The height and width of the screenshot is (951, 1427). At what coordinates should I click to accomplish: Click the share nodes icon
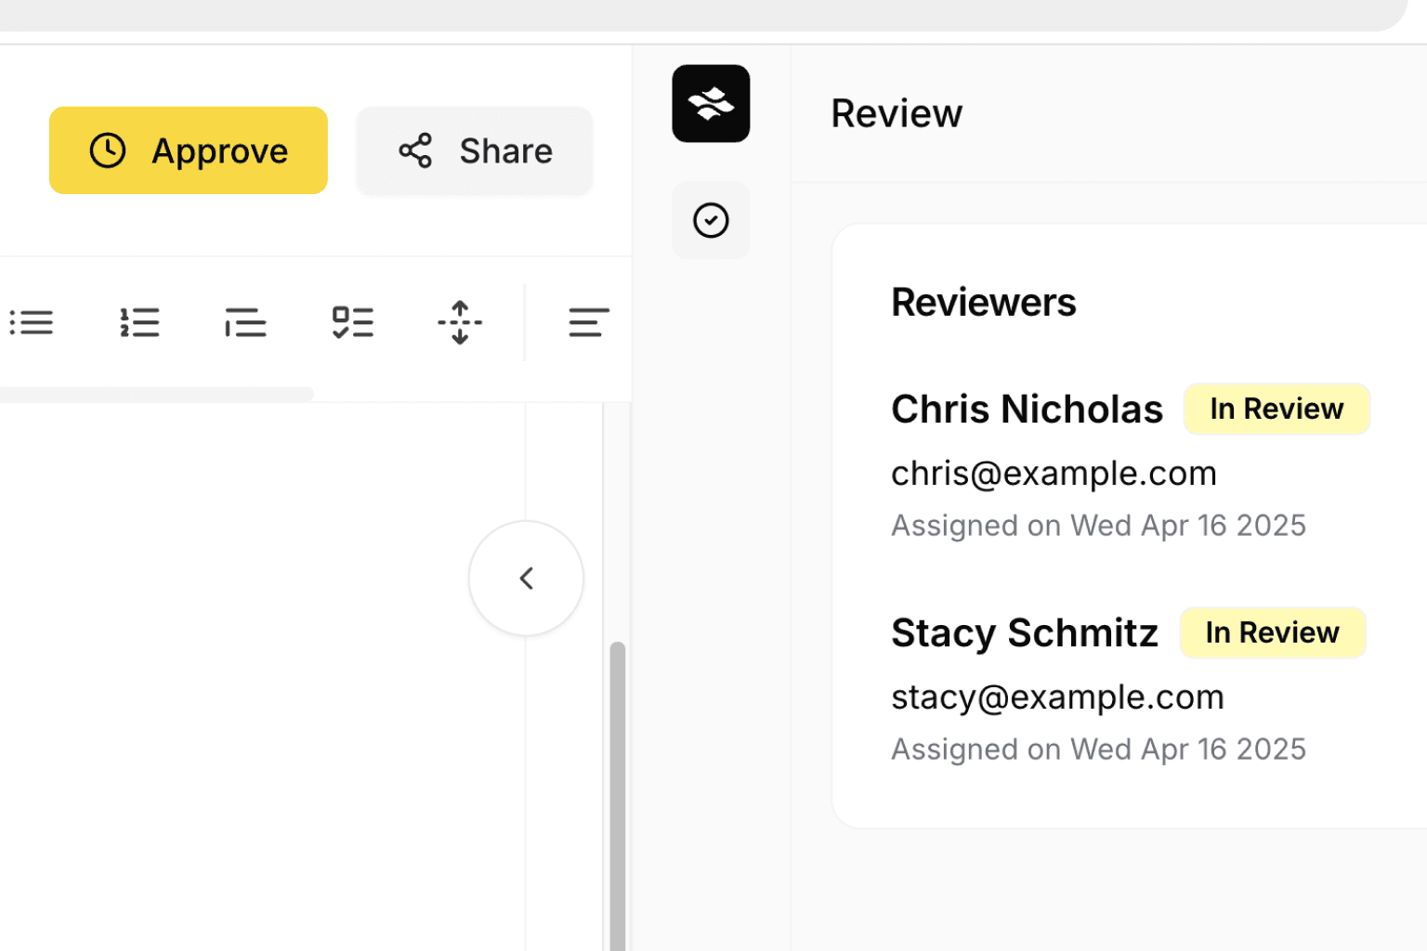(415, 150)
